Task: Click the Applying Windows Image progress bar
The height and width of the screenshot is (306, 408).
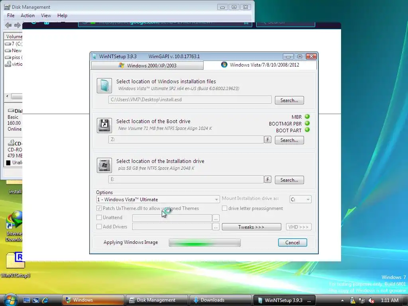Action: (205, 243)
